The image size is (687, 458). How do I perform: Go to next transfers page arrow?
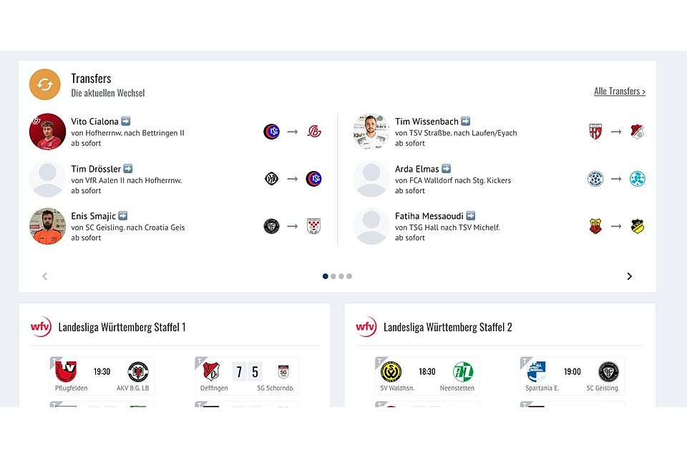(629, 276)
